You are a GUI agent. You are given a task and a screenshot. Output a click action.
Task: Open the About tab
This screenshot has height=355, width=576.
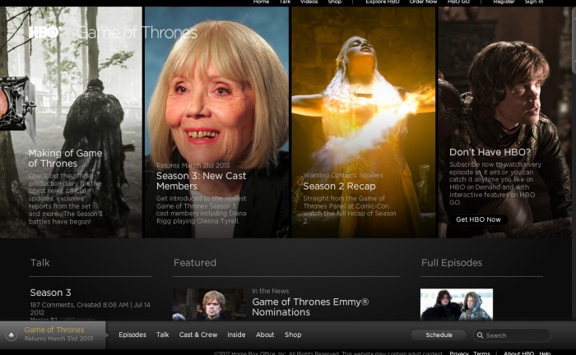coord(265,334)
